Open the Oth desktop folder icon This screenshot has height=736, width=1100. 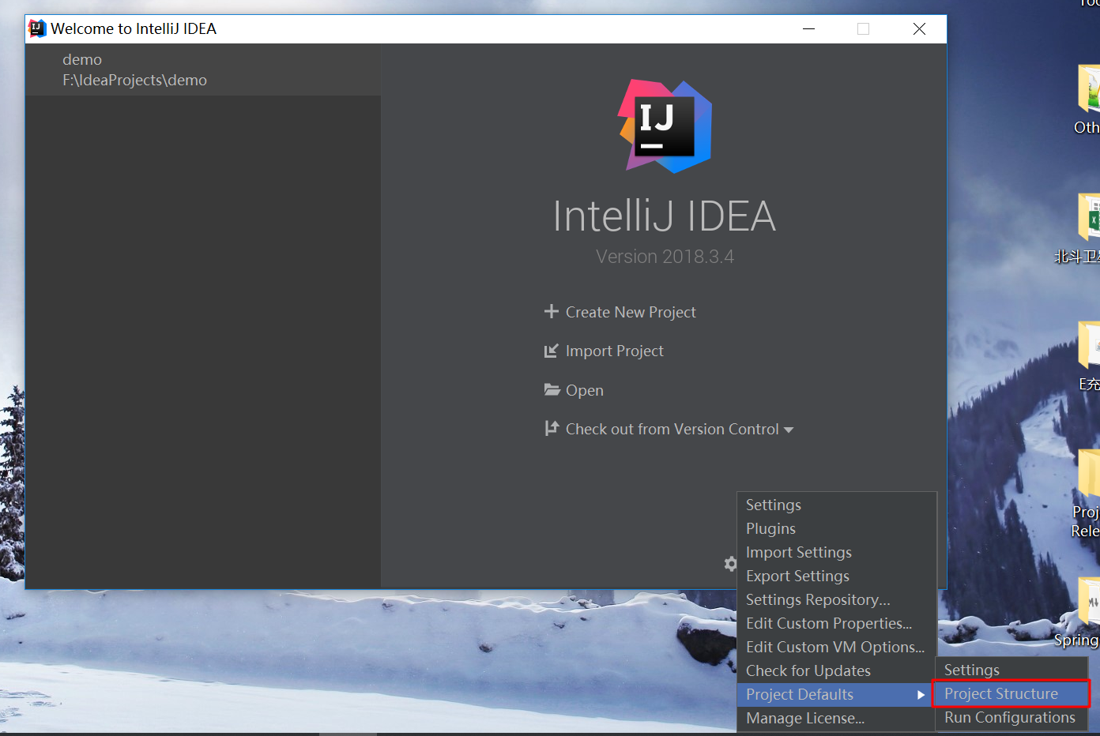point(1090,88)
